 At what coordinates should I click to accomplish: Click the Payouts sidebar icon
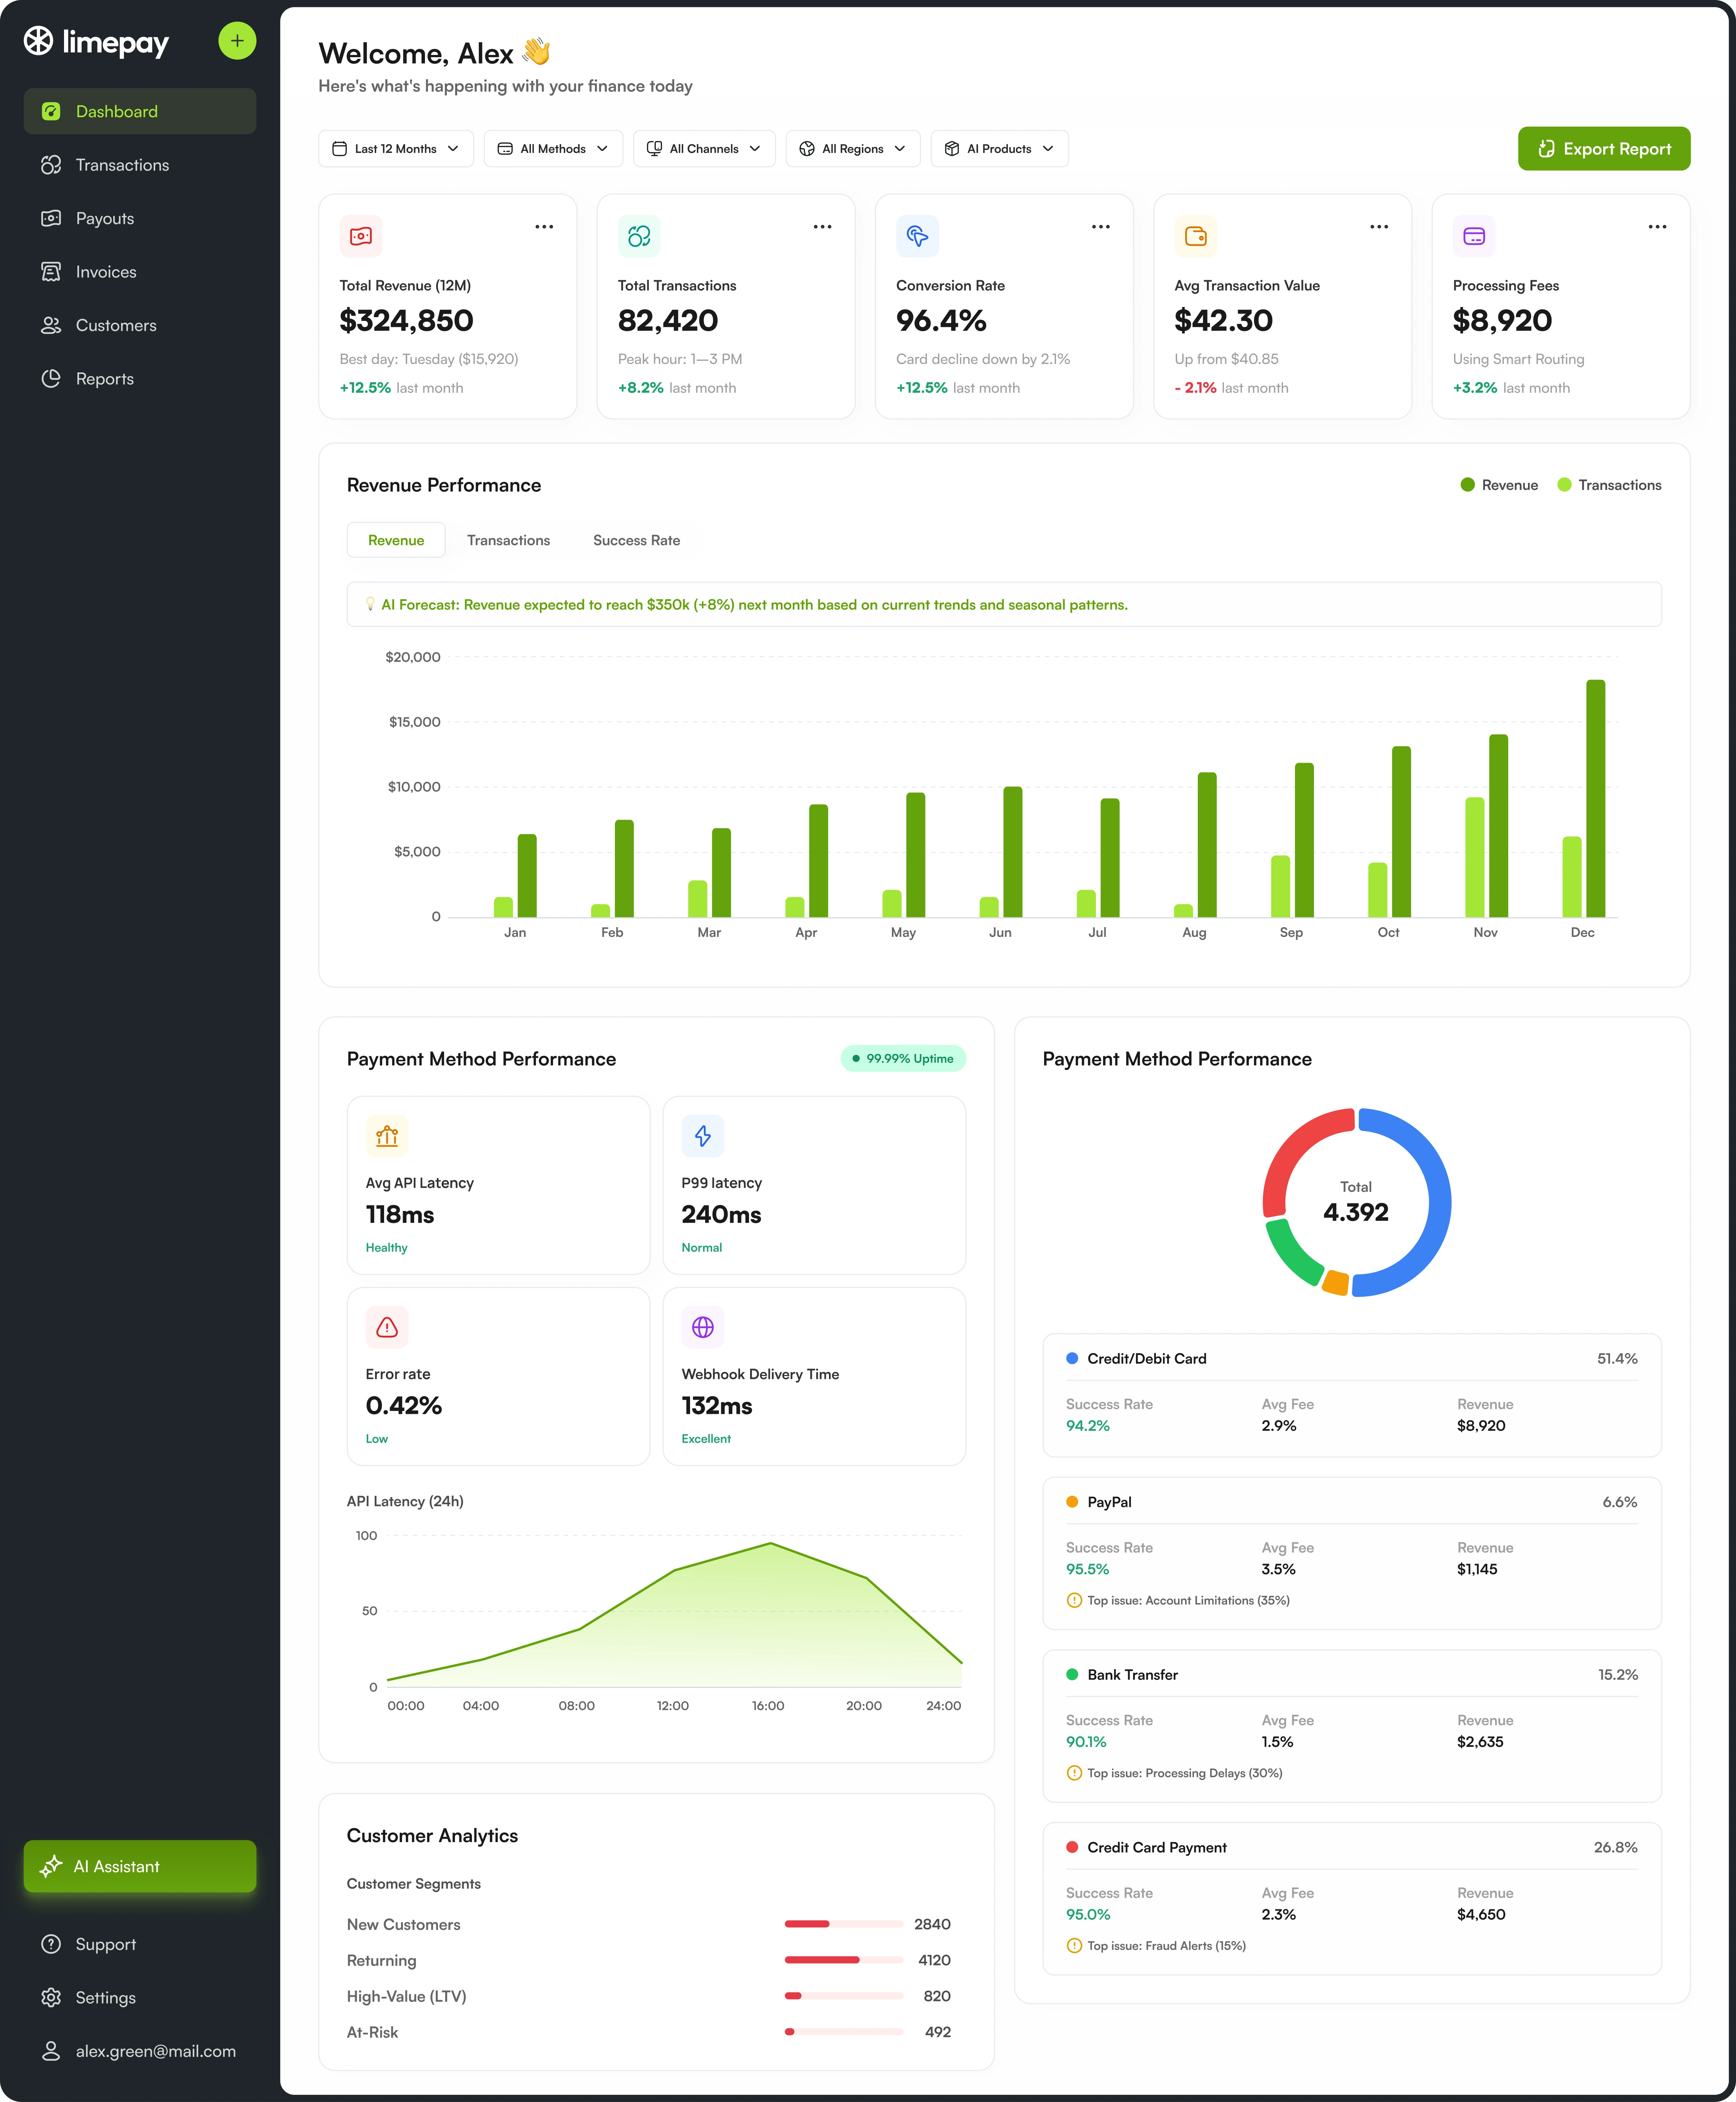click(51, 218)
